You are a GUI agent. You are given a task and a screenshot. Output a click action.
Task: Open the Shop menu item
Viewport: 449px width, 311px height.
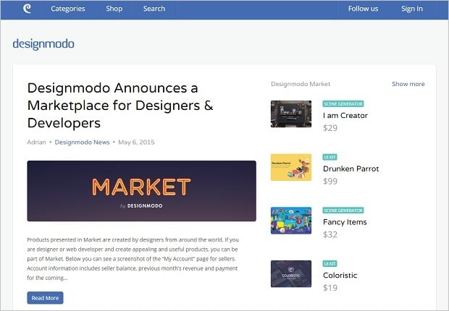point(114,9)
